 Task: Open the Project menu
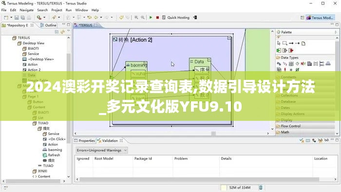[x=57, y=10]
